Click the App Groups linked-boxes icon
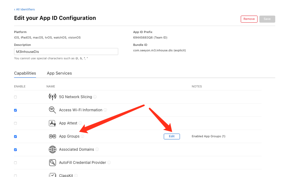This screenshot has height=177, width=289. (52, 136)
